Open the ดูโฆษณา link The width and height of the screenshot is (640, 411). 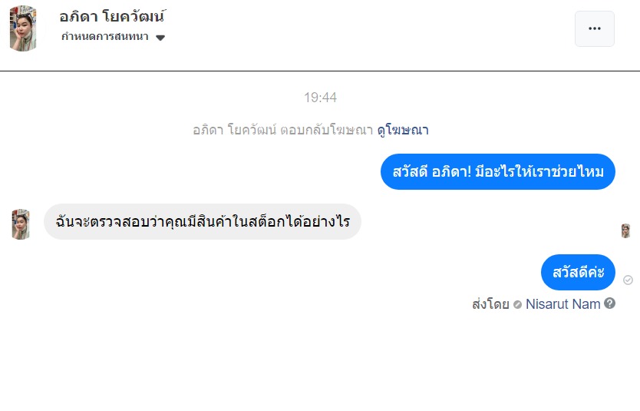(403, 130)
